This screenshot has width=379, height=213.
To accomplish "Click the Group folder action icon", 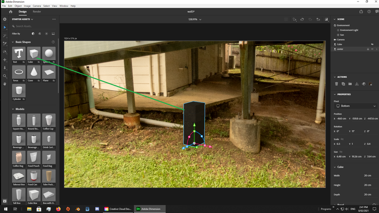I will [x=350, y=84].
